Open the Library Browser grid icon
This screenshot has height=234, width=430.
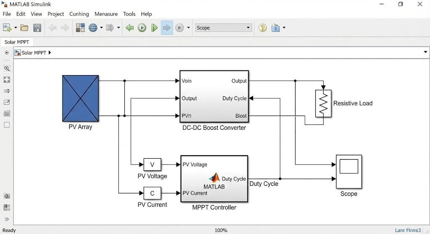tap(80, 28)
